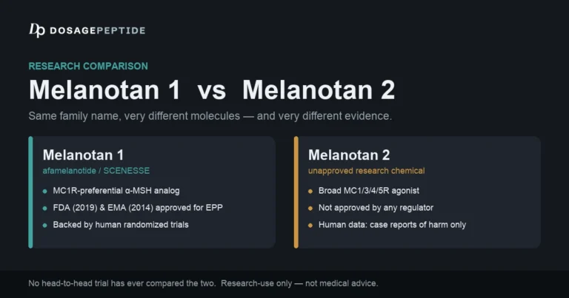Click the teal bullet beside FDA approved line
569x298 pixels.
[x=45, y=209]
